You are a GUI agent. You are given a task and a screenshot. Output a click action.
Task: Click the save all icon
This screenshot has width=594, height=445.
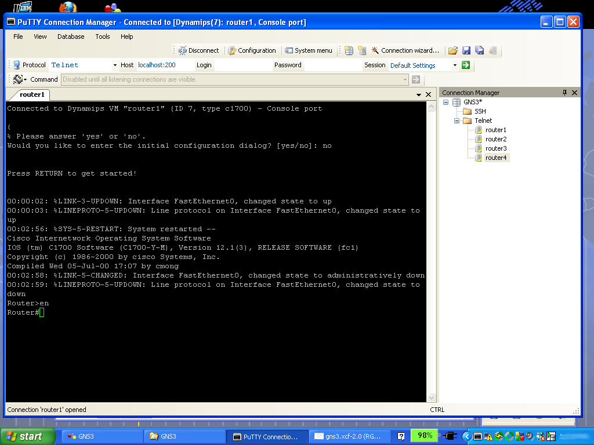tap(480, 50)
